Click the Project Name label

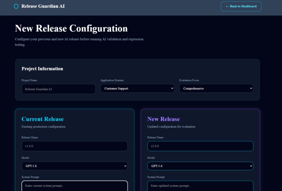[x=29, y=80]
